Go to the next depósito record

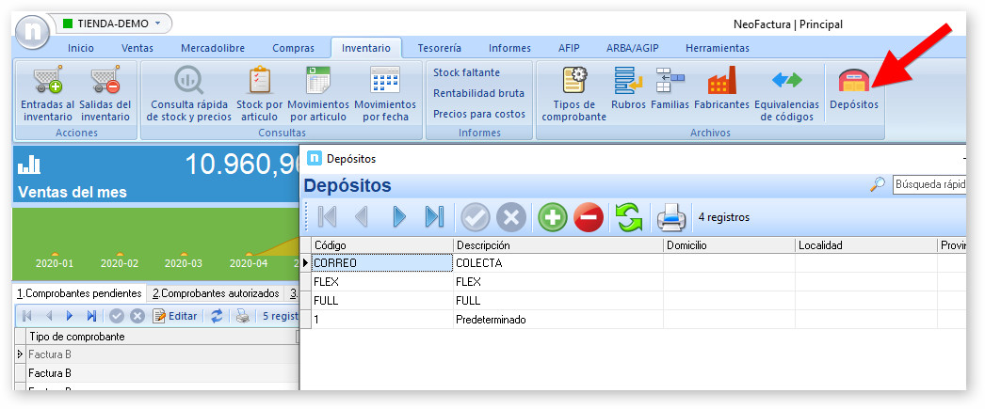point(398,217)
